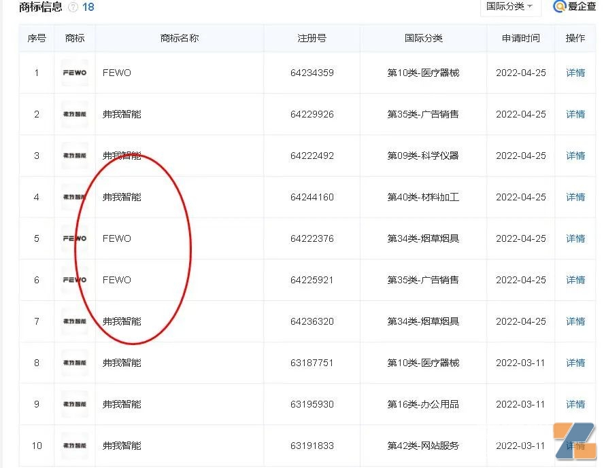Click the '18' trademark count link
Image resolution: width=604 pixels, height=468 pixels.
88,7
